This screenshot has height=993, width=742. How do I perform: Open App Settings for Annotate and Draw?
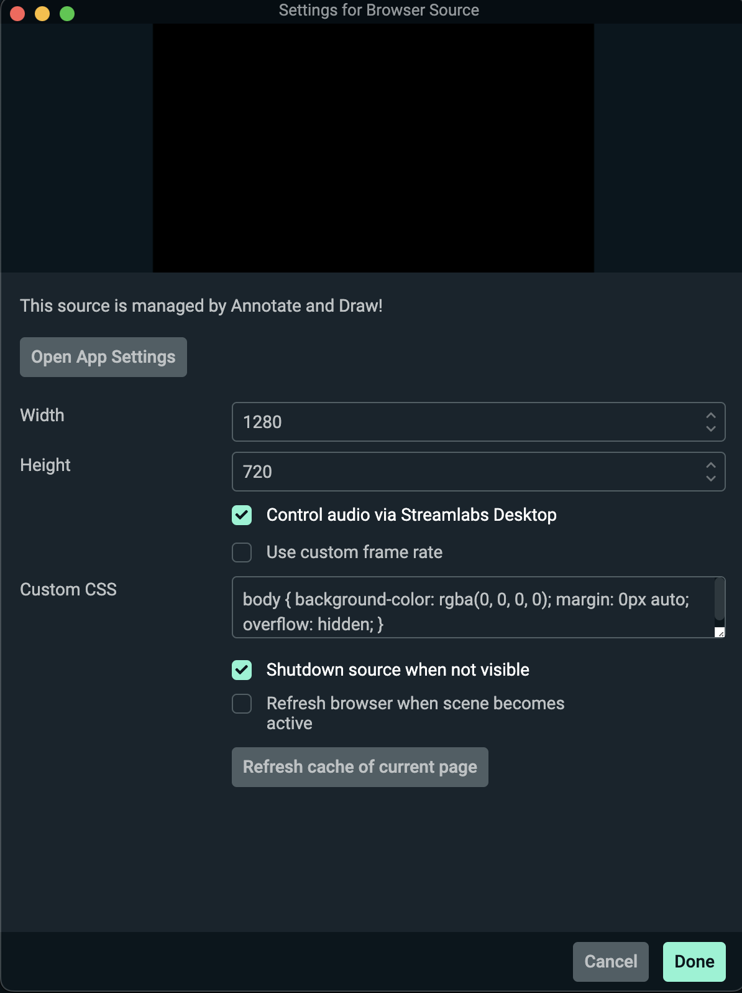tap(103, 357)
